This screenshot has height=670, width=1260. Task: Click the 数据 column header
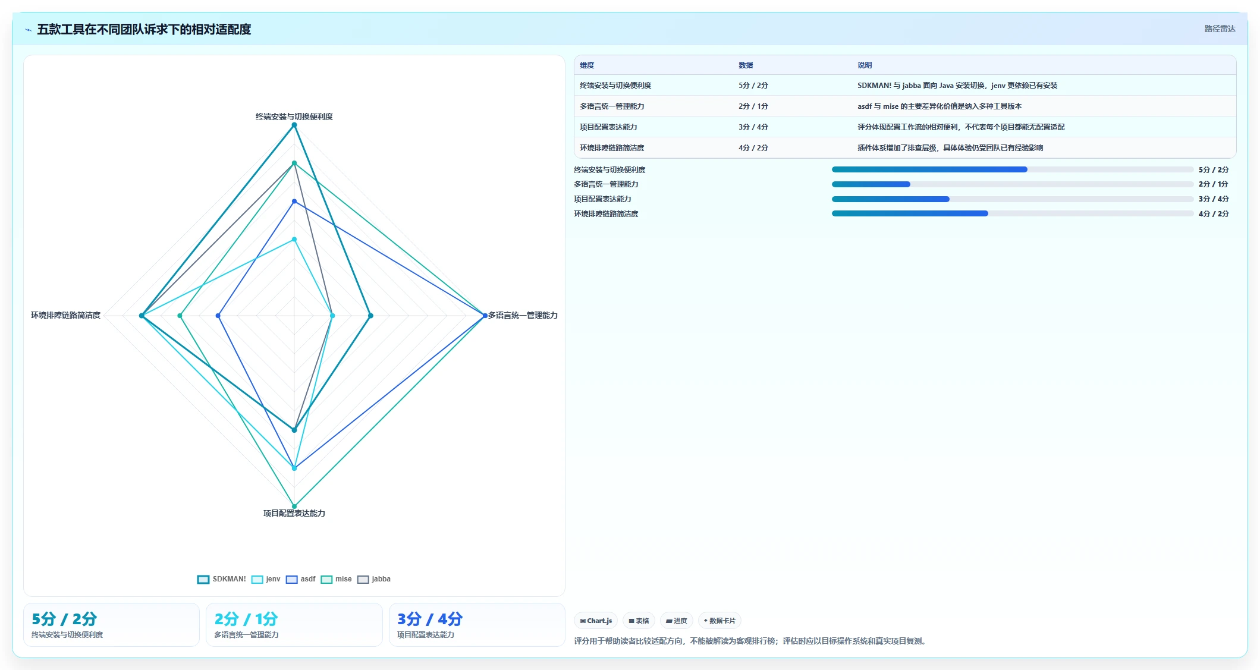[x=746, y=65]
